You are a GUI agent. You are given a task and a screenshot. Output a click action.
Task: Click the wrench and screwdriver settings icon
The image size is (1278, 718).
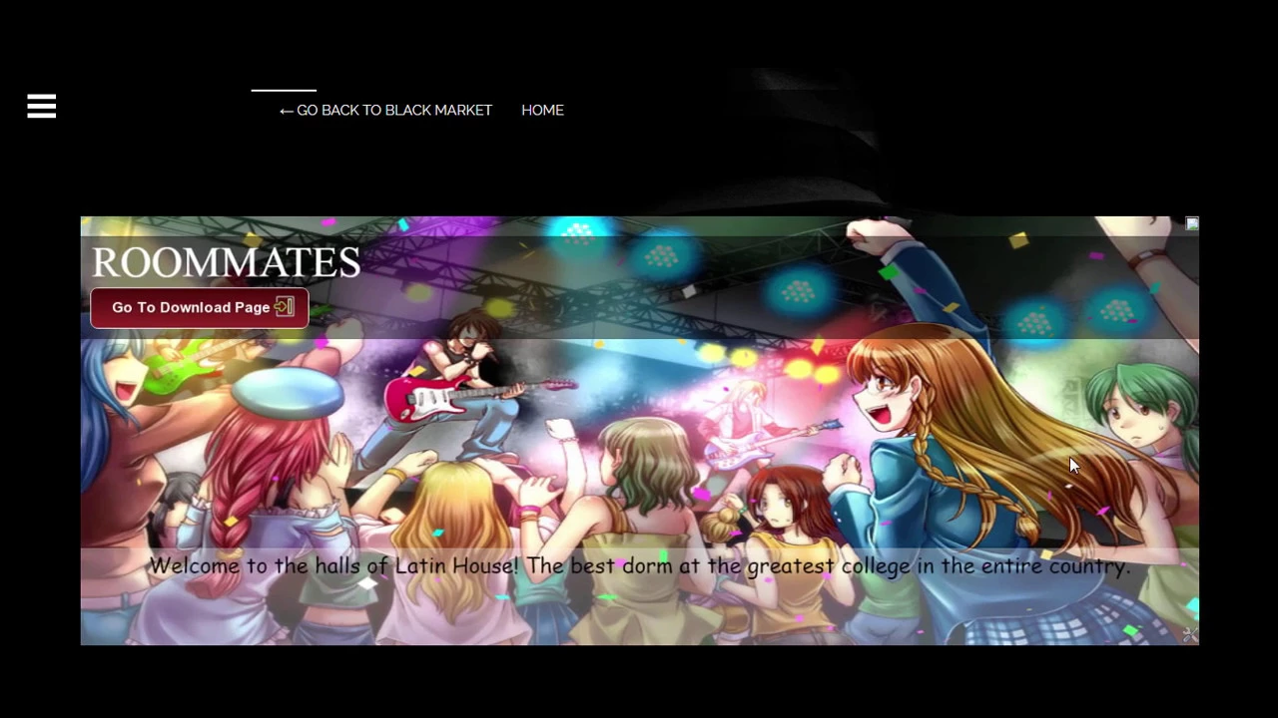click(x=1190, y=635)
